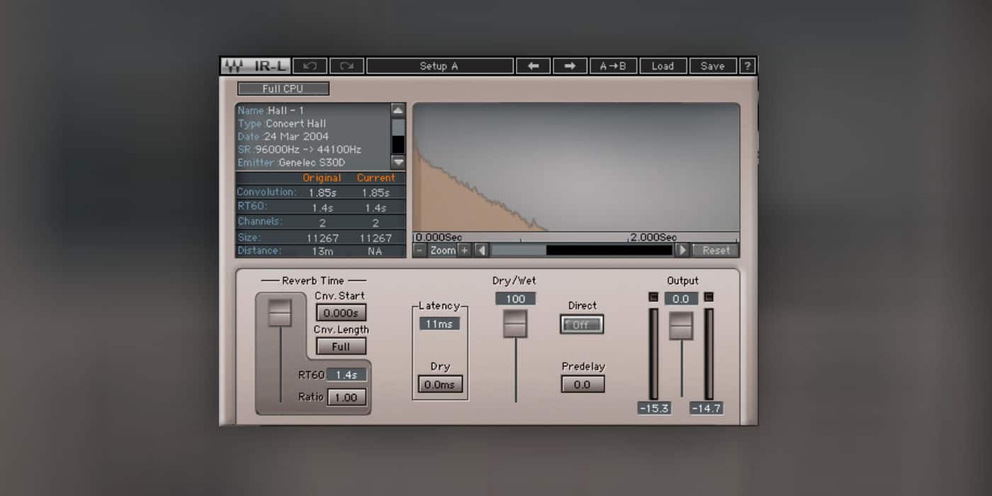Image resolution: width=992 pixels, height=496 pixels.
Task: Click the Size row label
Action: 249,237
